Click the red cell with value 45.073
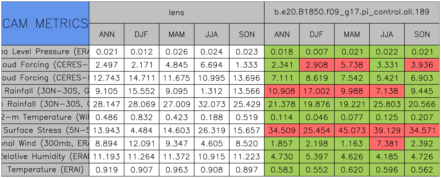 (x=352, y=131)
